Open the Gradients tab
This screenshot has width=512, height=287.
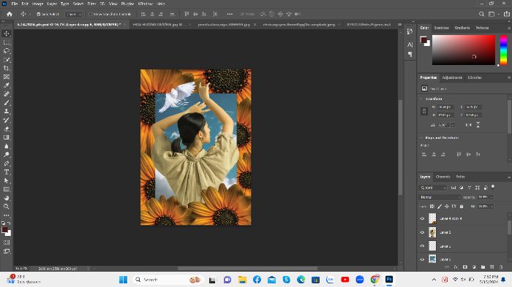[462, 28]
